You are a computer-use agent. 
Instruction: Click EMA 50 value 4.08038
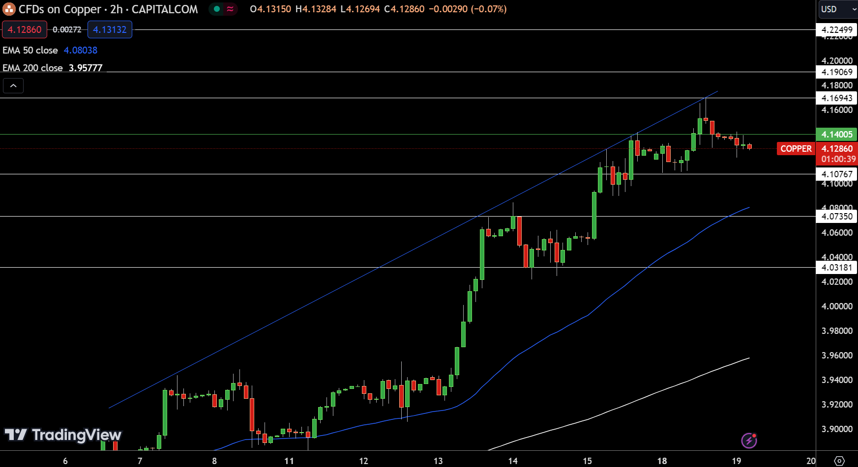click(81, 50)
